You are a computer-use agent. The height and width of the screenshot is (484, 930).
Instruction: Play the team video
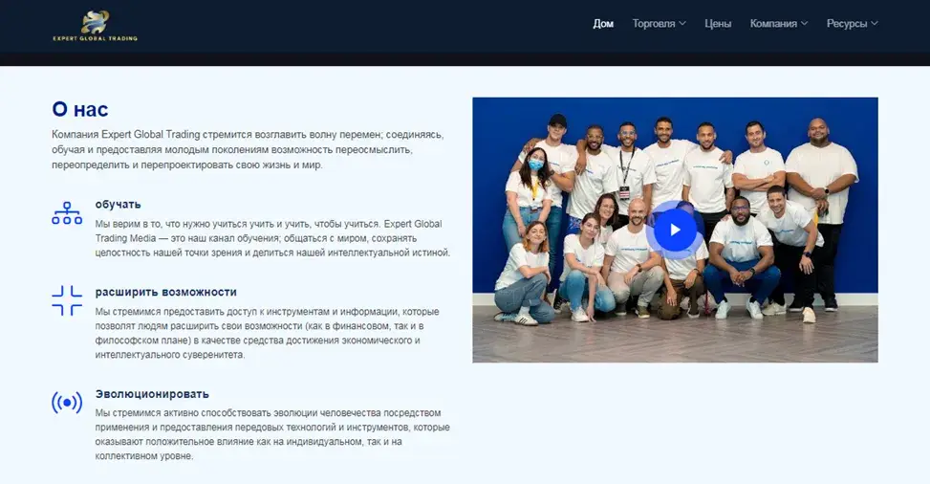[x=675, y=230]
